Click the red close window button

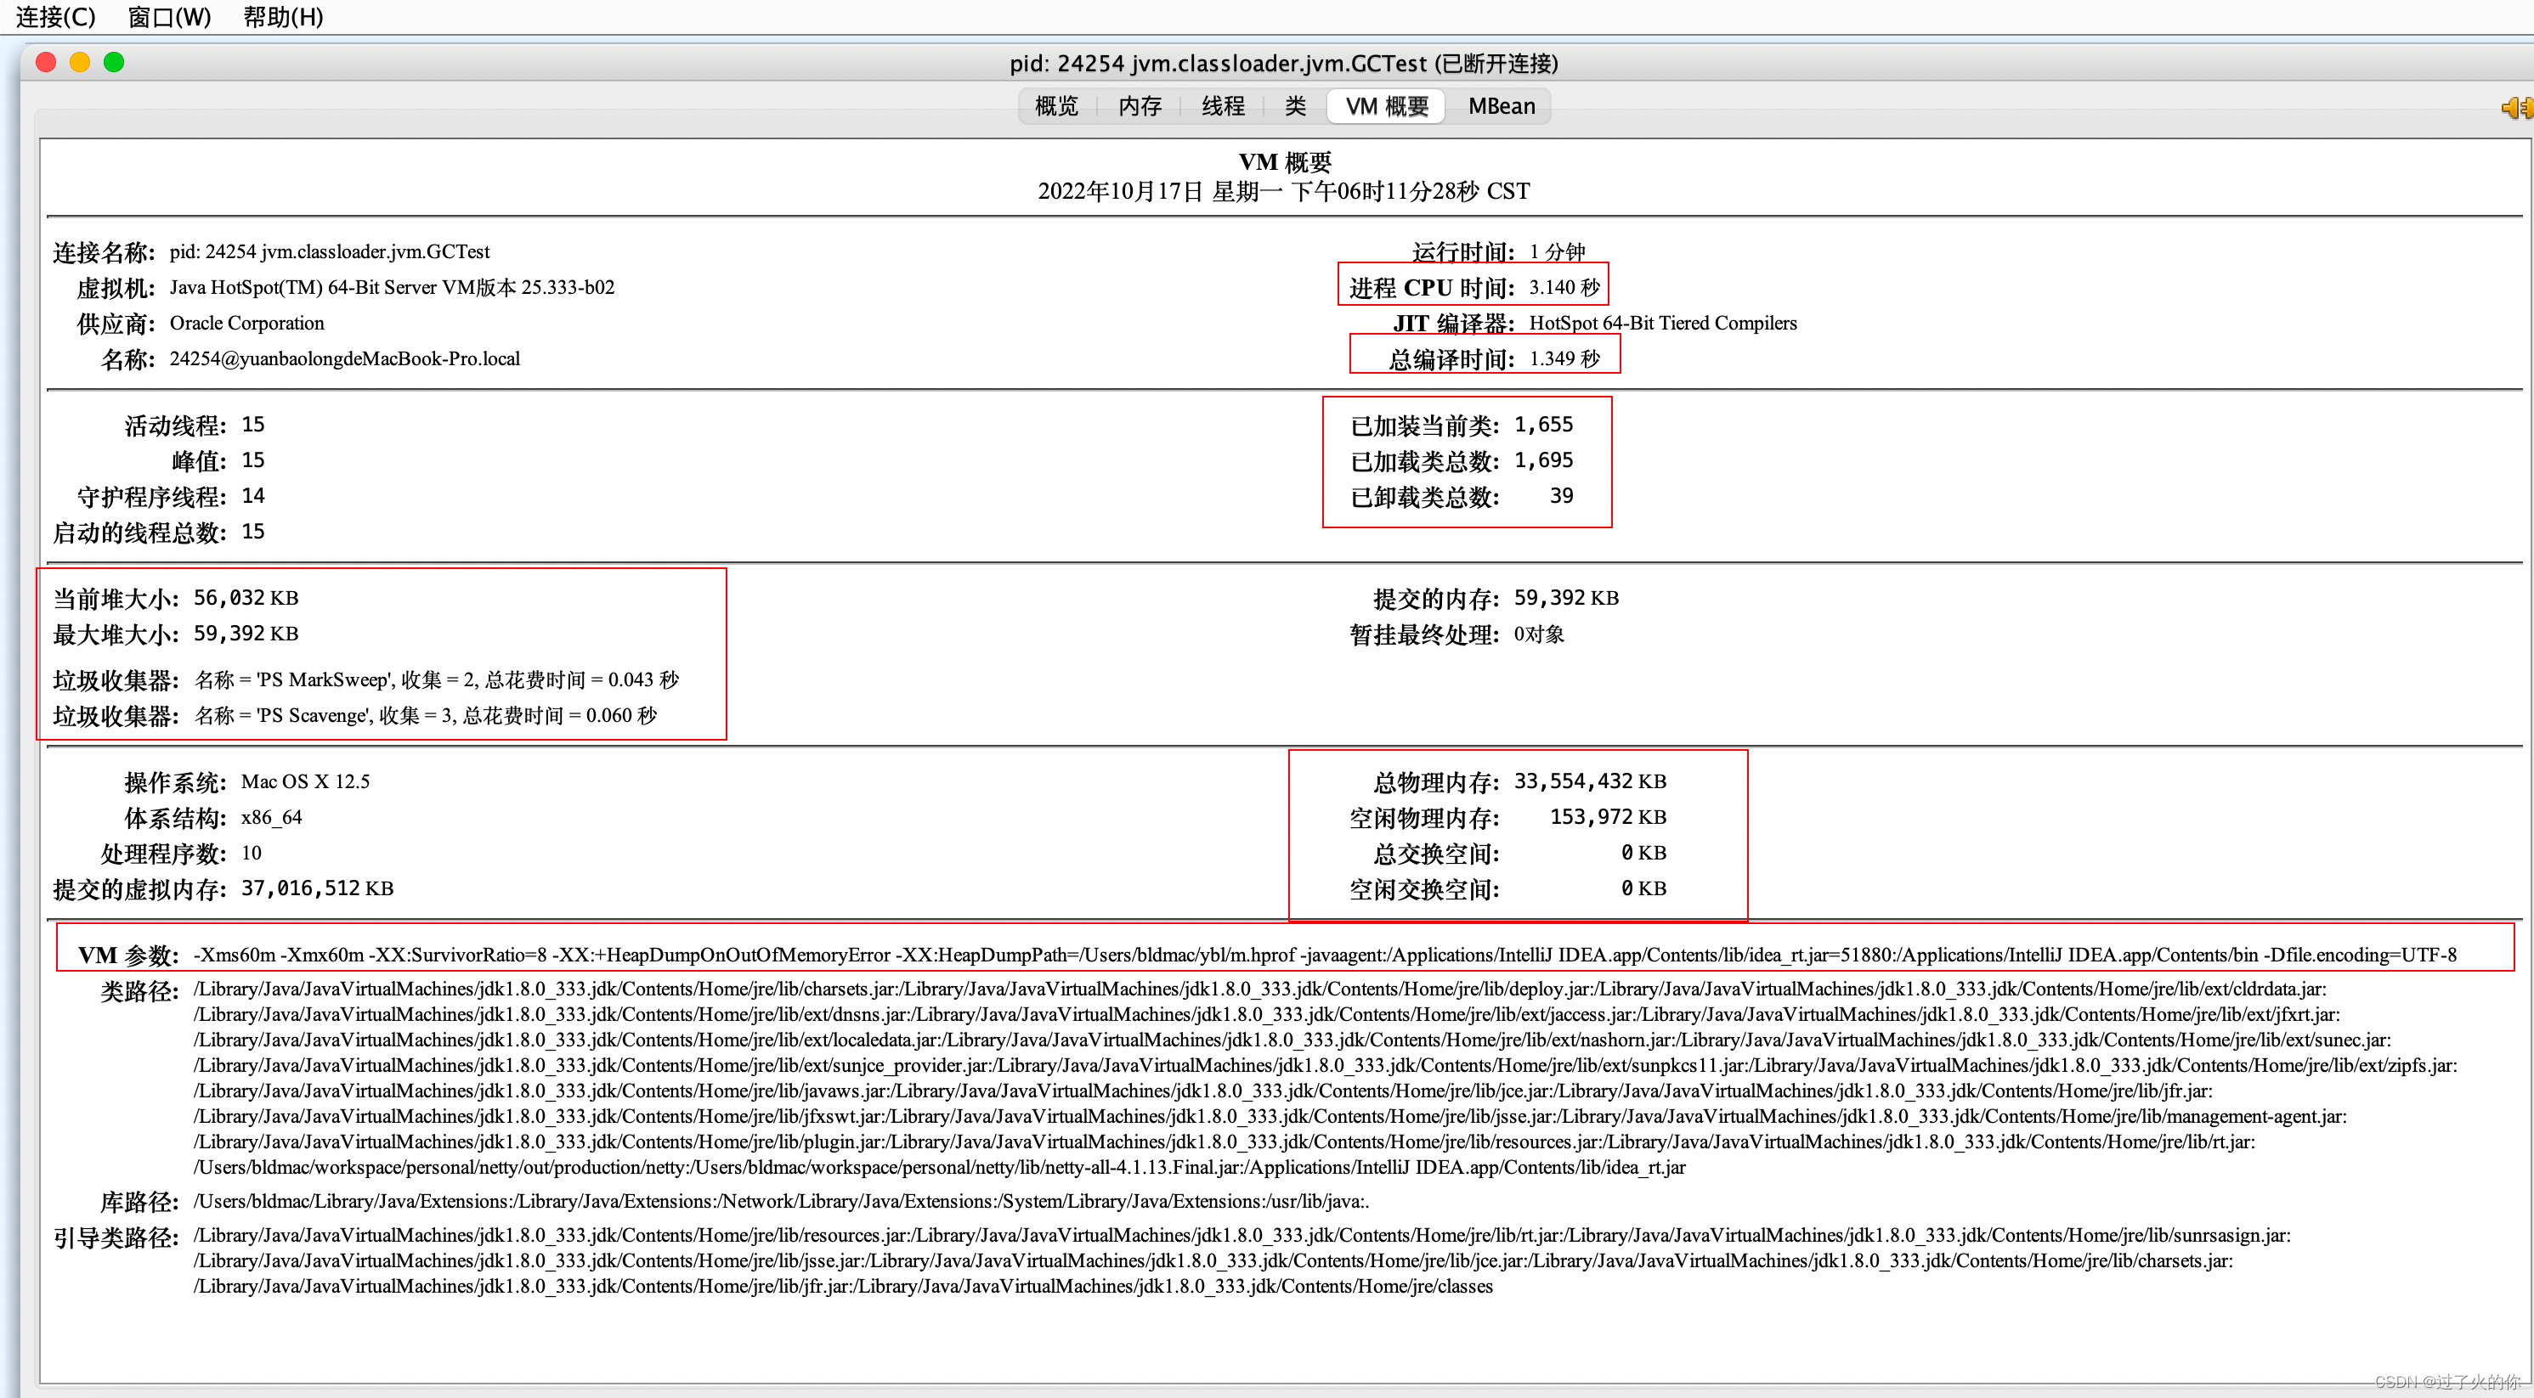45,63
